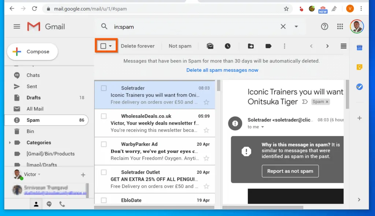Expand the Categories label list
This screenshot has height=216, width=375.
coord(10,143)
